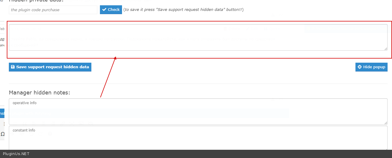This screenshot has width=392, height=158.
Task: Click the crosshair icon beside Hide popup
Action: pos(360,67)
